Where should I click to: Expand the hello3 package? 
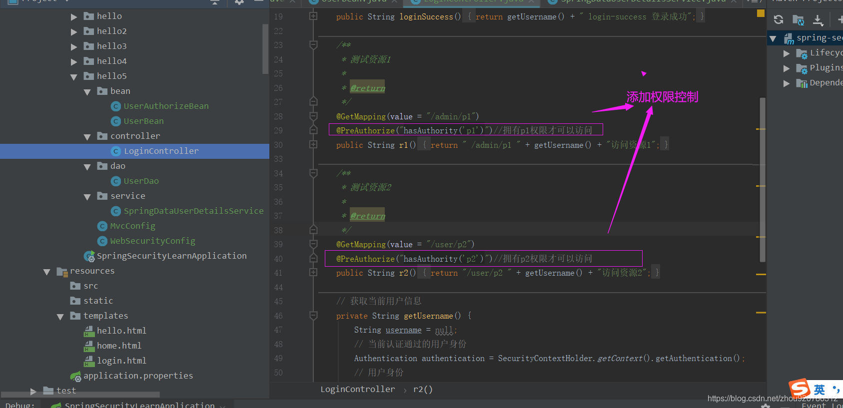(x=74, y=47)
